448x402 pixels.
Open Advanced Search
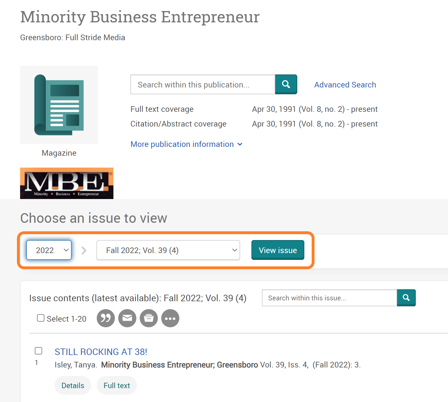345,84
